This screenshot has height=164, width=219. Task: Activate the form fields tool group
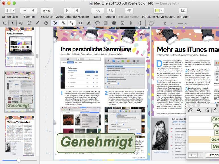[71, 23]
